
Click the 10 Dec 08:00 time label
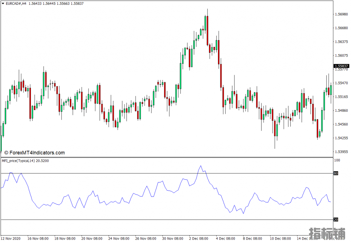pyautogui.click(x=280, y=239)
